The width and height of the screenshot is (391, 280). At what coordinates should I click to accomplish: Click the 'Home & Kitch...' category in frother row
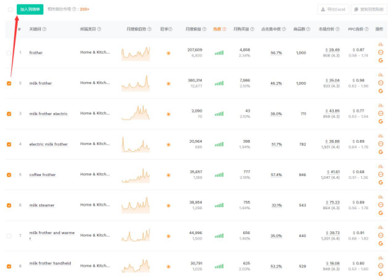point(95,52)
